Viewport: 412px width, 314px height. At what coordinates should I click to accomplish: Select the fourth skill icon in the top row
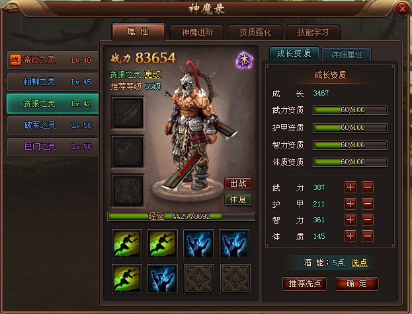tap(234, 244)
